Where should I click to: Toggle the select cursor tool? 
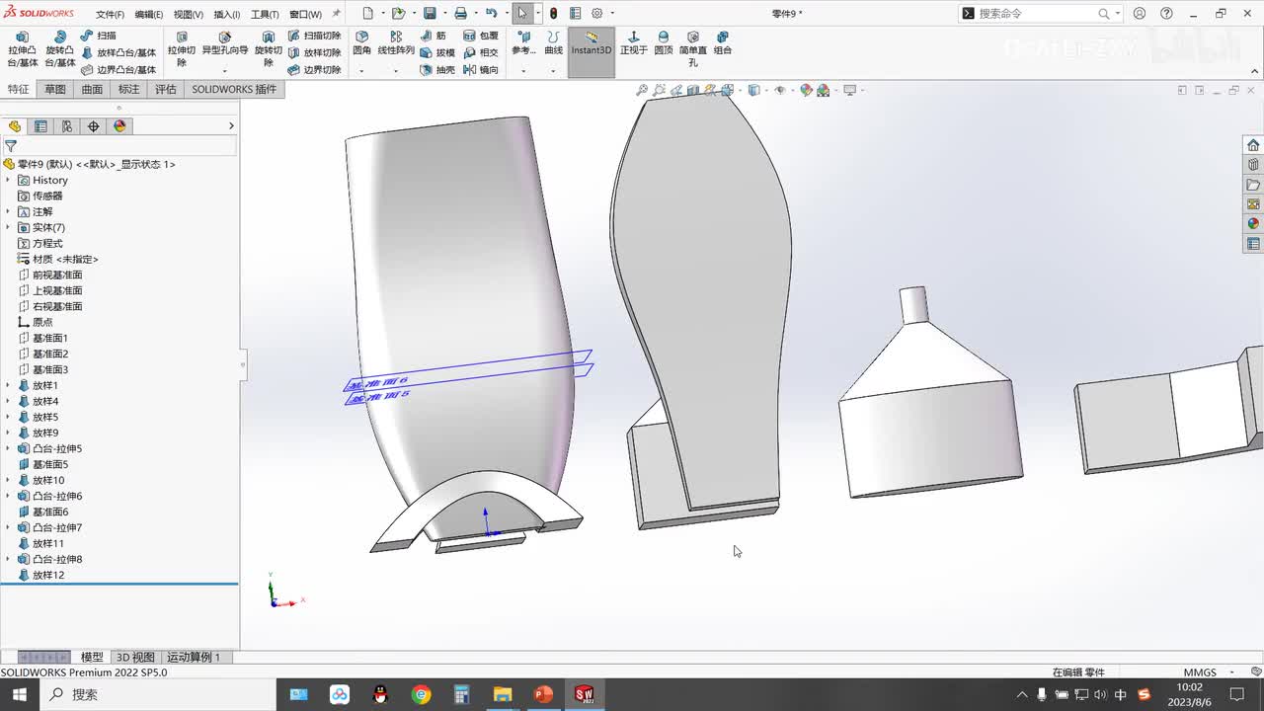pyautogui.click(x=522, y=14)
